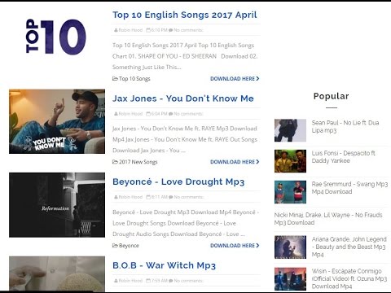Click DOWNLOAD HERE for Top 10 English Songs
The width and height of the screenshot is (391, 293).
click(x=235, y=79)
